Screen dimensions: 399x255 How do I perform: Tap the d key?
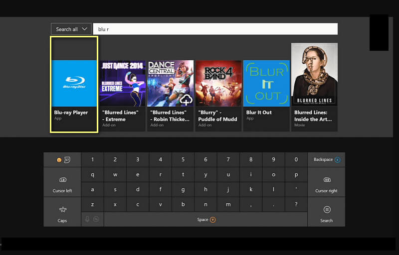click(138, 190)
